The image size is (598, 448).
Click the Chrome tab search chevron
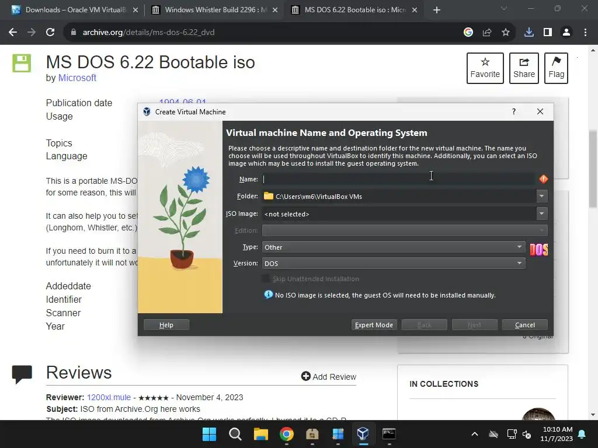click(x=504, y=8)
